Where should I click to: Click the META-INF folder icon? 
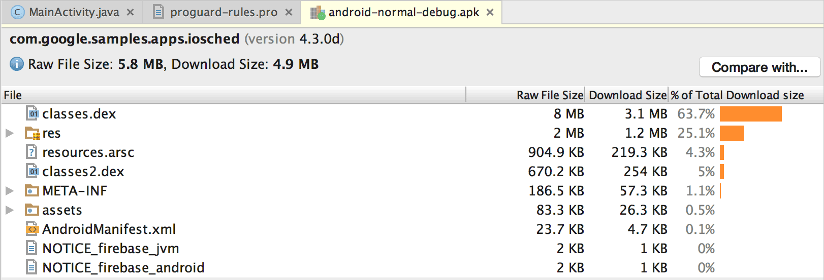pyautogui.click(x=32, y=191)
